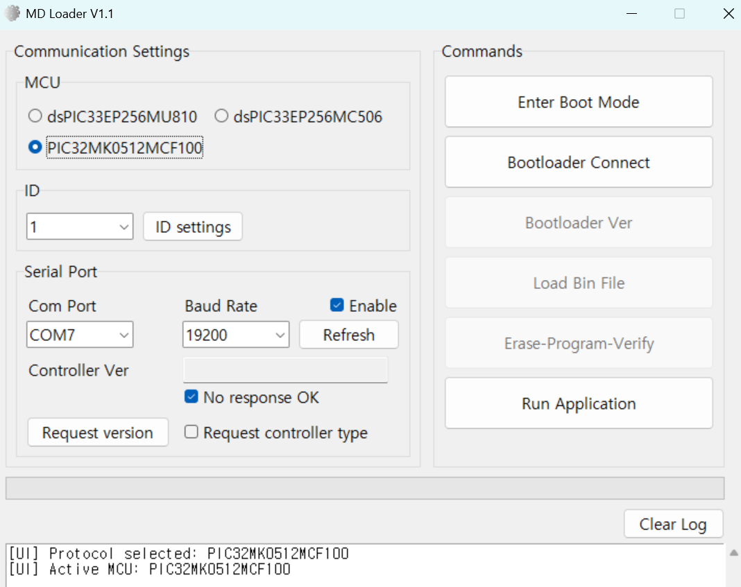Click the progress bar below settings
Screen dimensions: 741x587
[x=365, y=488]
